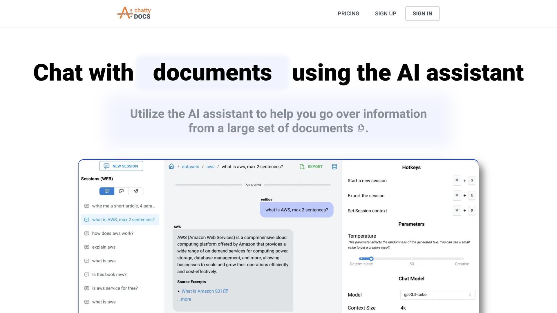Open the Model dropdown showing gpt-3.5-turbo
557x313 pixels.
(x=437, y=294)
